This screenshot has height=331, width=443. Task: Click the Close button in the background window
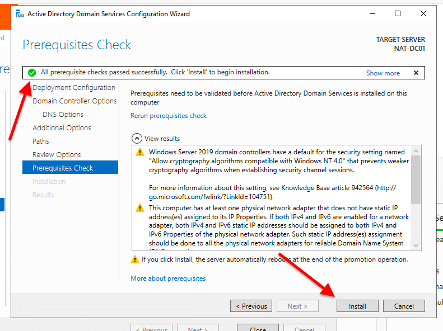coord(258,328)
